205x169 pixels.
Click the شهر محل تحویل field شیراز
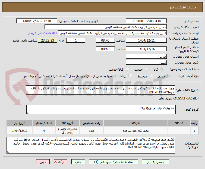pos(146,62)
